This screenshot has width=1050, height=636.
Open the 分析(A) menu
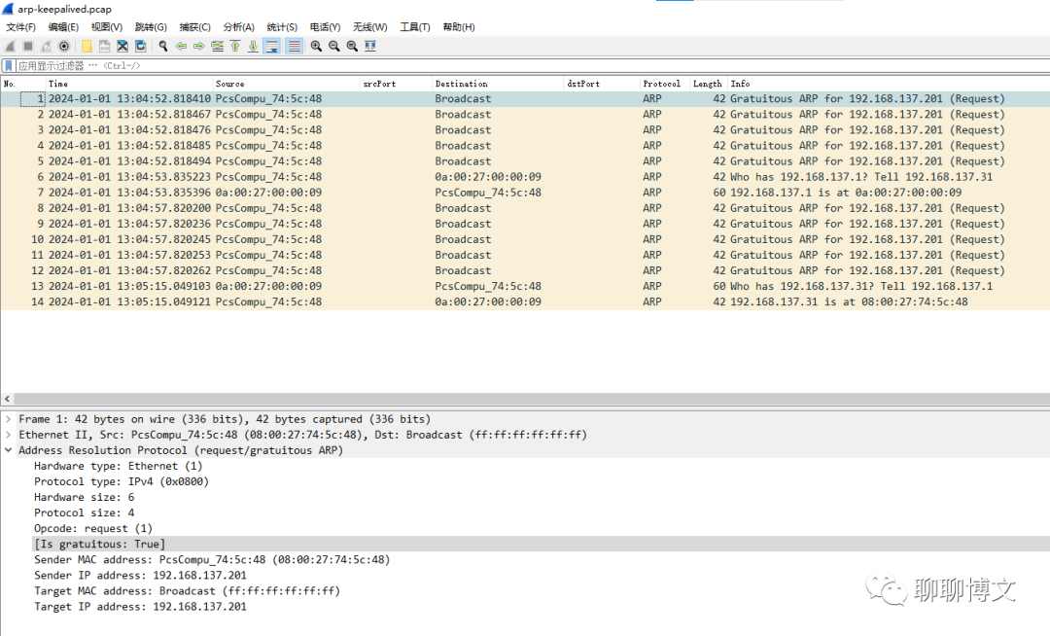(238, 27)
